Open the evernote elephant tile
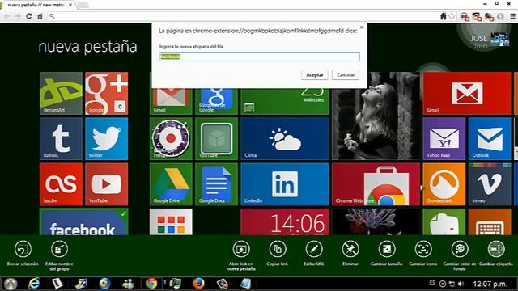Screen dimensions: 518x291 (x=444, y=221)
